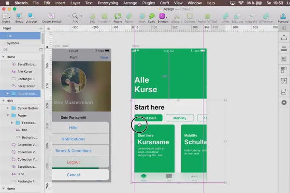Viewport: 290px width, 193px height.
Task: Select the Rectangle 4 layer
Action: coord(20,181)
